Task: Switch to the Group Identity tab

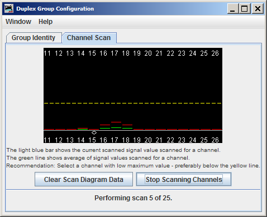Action: tap(34, 38)
